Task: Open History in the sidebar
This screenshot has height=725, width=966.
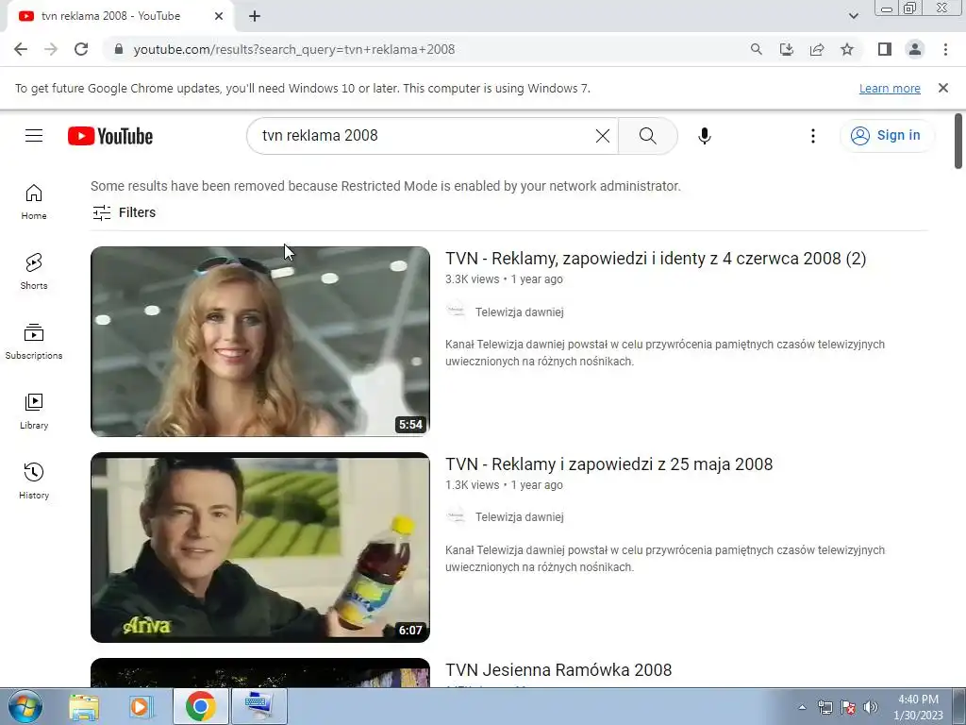Action: point(34,481)
